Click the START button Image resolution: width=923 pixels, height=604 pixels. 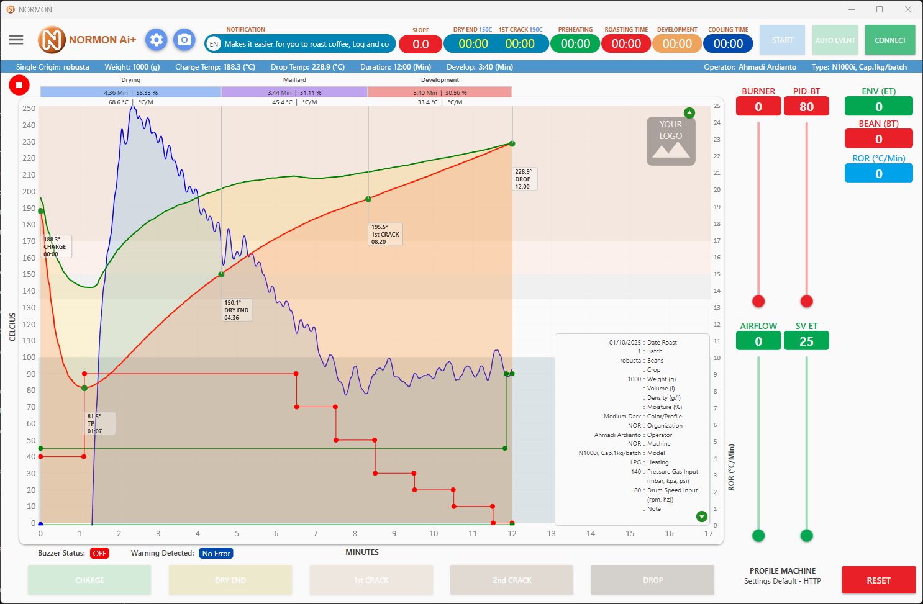(782, 40)
